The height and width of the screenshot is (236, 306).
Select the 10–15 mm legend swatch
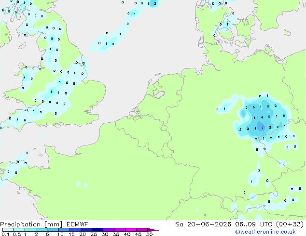(x=64, y=230)
